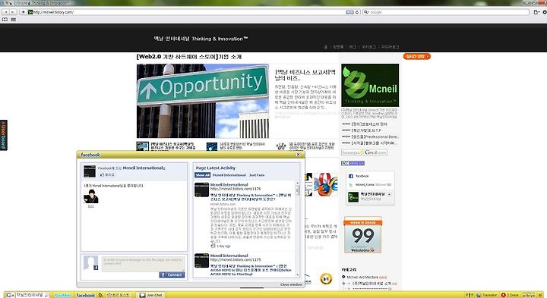Open the mcneil.tistory.com/1176 link
This screenshot has width=547, height=298.
(236, 189)
